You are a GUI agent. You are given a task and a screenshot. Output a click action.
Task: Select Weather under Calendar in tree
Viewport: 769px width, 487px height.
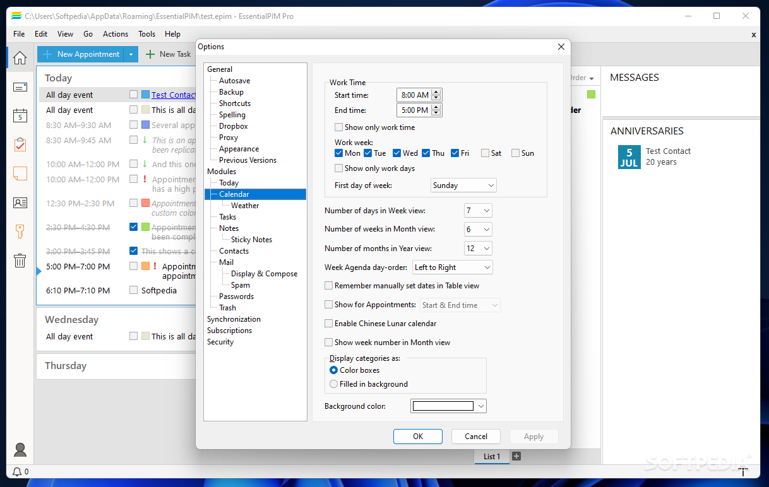(x=245, y=206)
